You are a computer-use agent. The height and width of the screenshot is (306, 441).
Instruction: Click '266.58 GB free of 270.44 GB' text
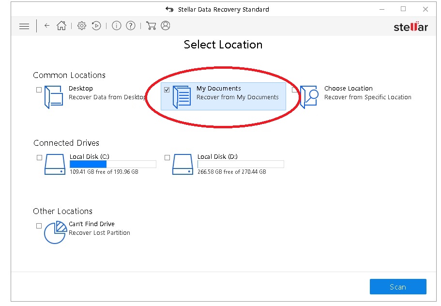[x=232, y=172]
